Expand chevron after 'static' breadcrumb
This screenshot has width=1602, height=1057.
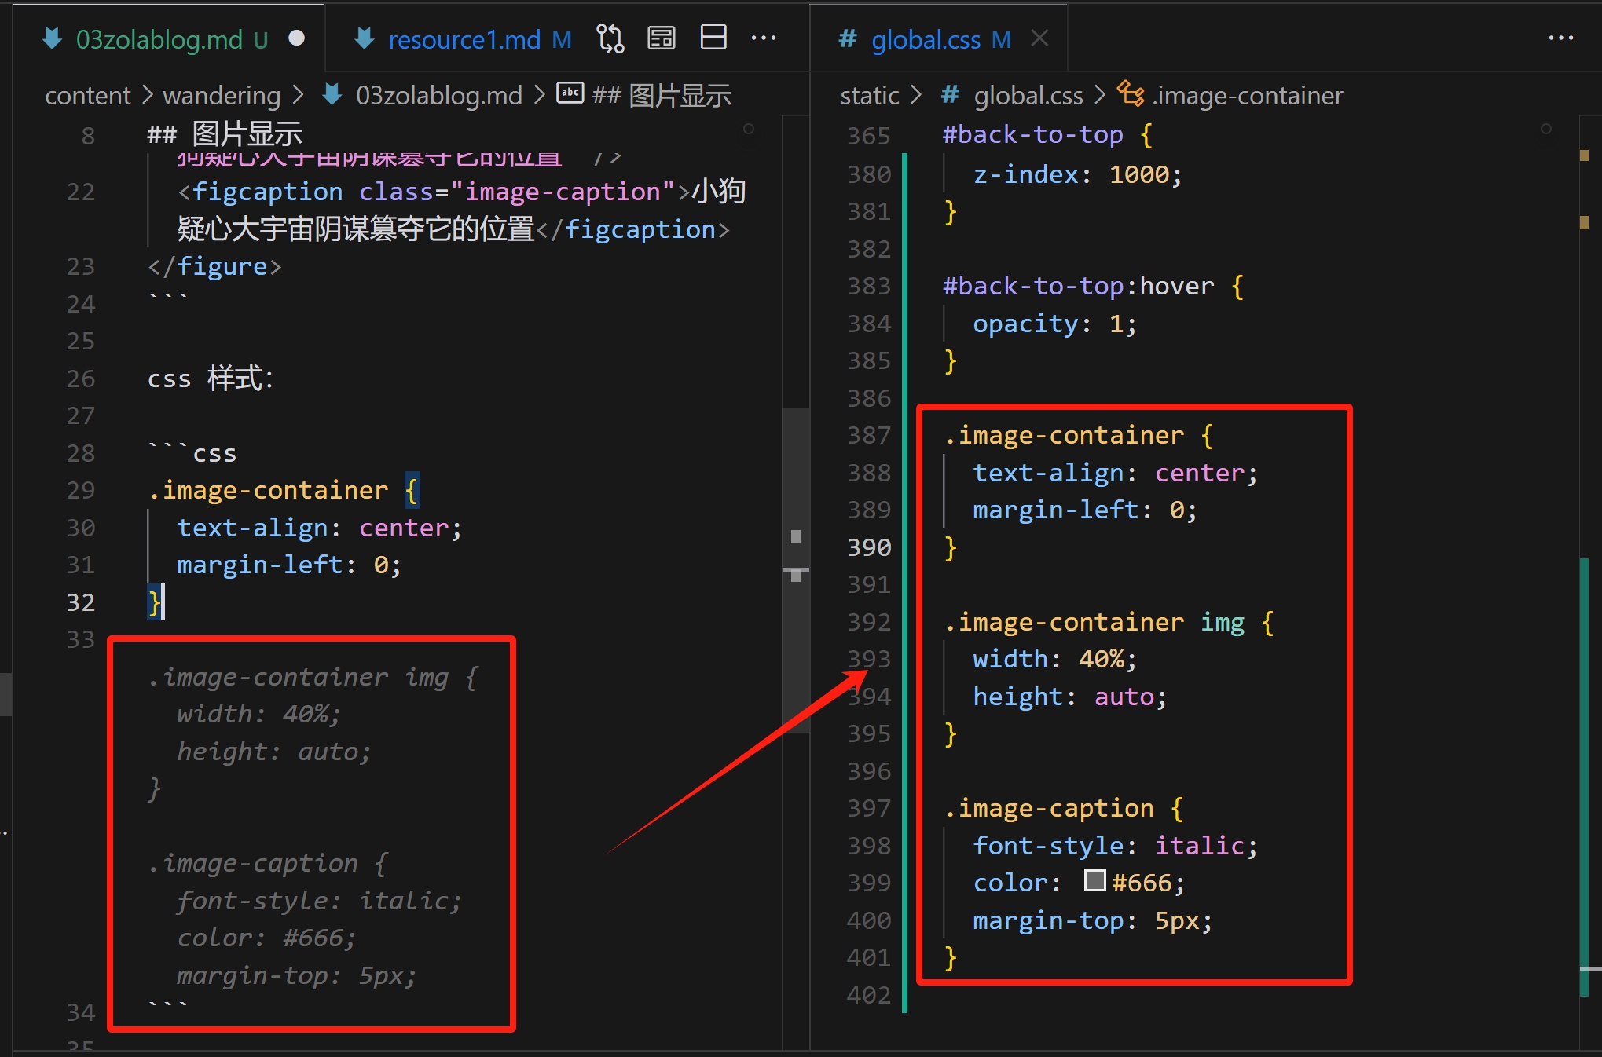pyautogui.click(x=915, y=95)
